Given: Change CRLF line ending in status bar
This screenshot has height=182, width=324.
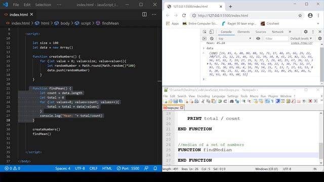Looking at the screenshot, I should 93,168.
